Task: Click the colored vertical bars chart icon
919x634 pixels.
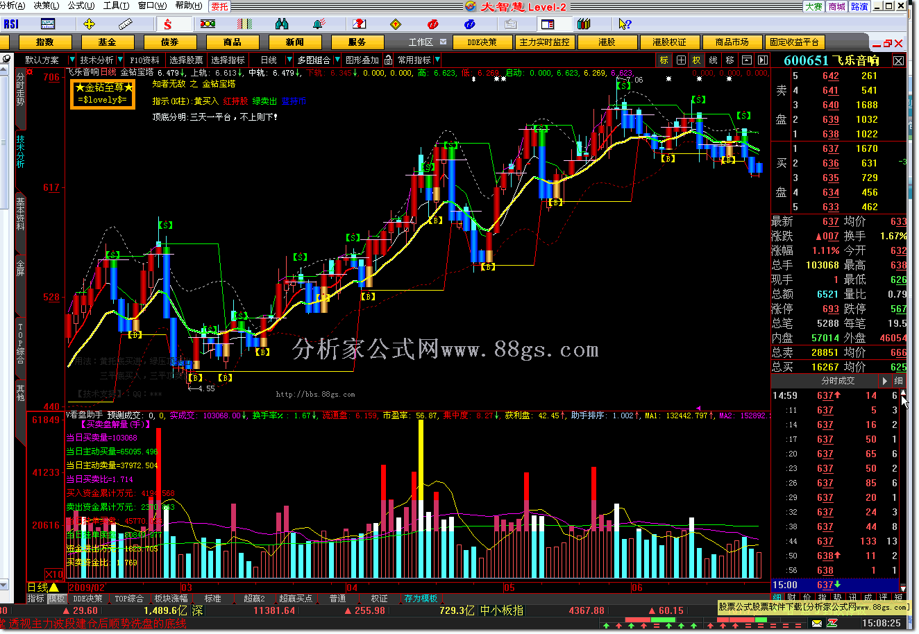Action: pyautogui.click(x=244, y=24)
